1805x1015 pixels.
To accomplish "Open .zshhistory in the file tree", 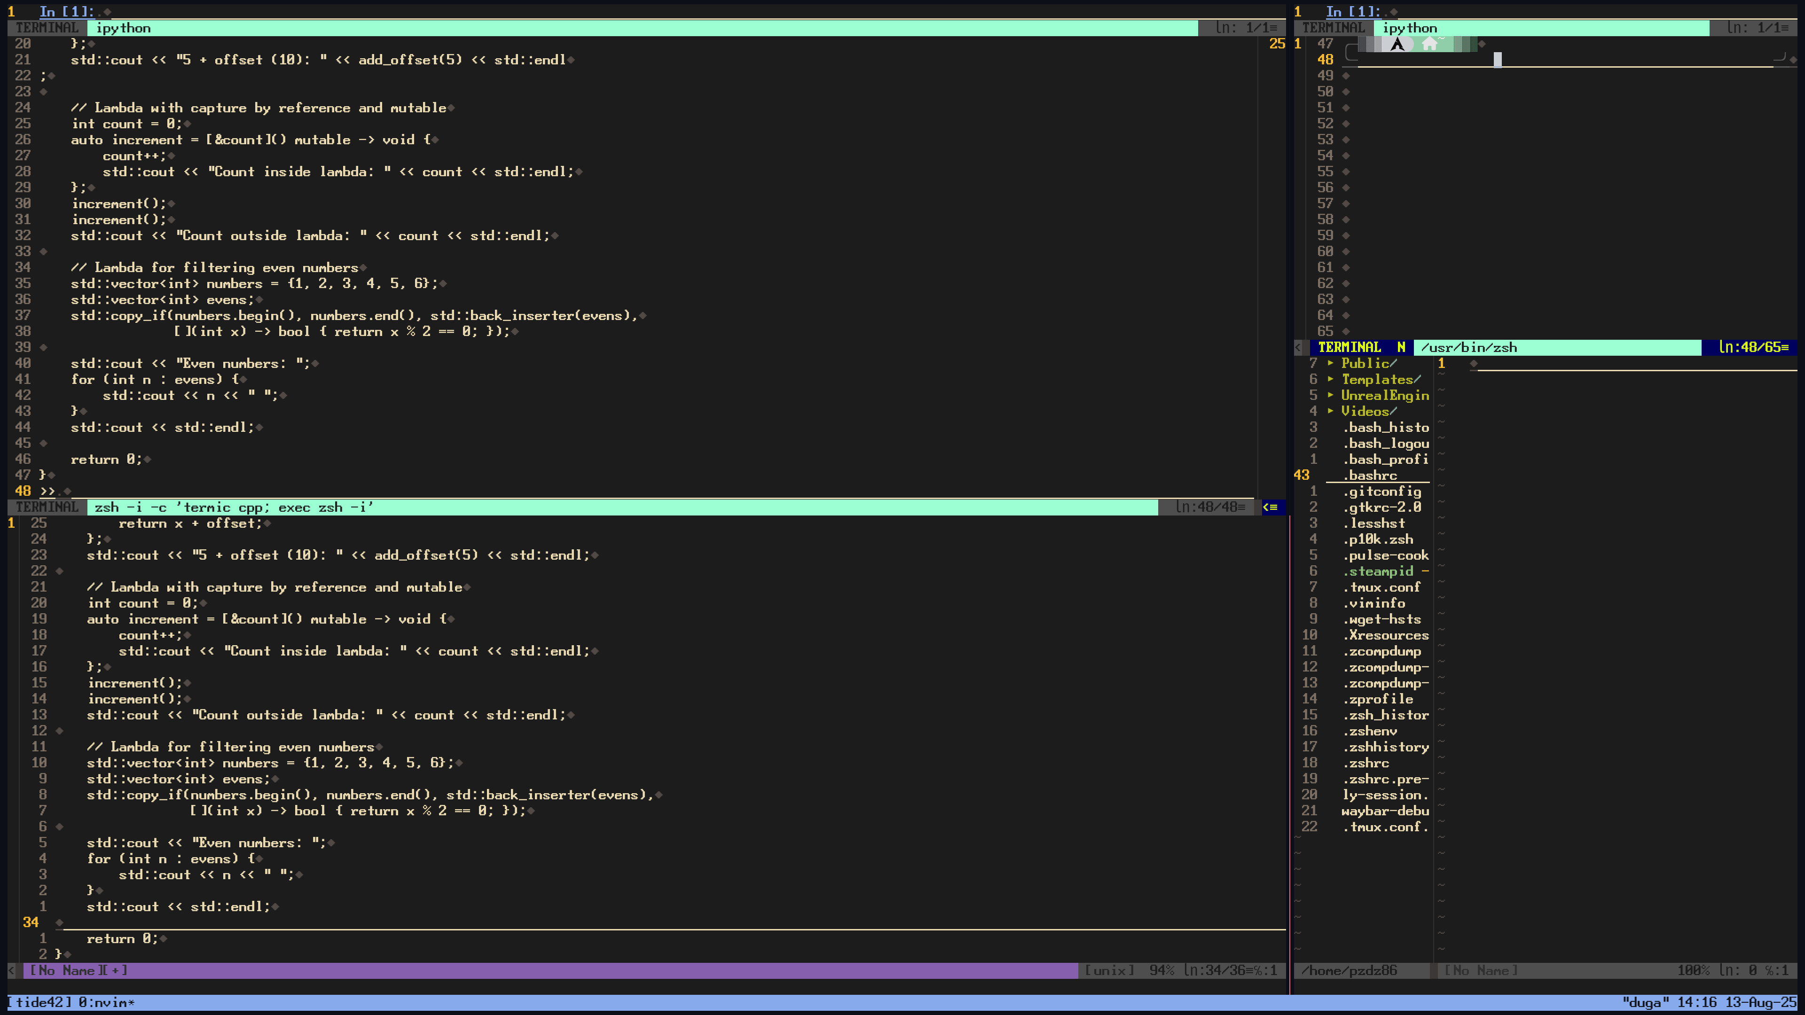I will (x=1385, y=748).
